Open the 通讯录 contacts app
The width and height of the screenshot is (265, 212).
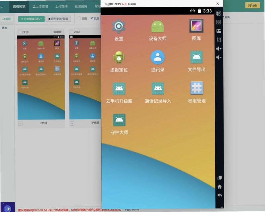tap(158, 57)
